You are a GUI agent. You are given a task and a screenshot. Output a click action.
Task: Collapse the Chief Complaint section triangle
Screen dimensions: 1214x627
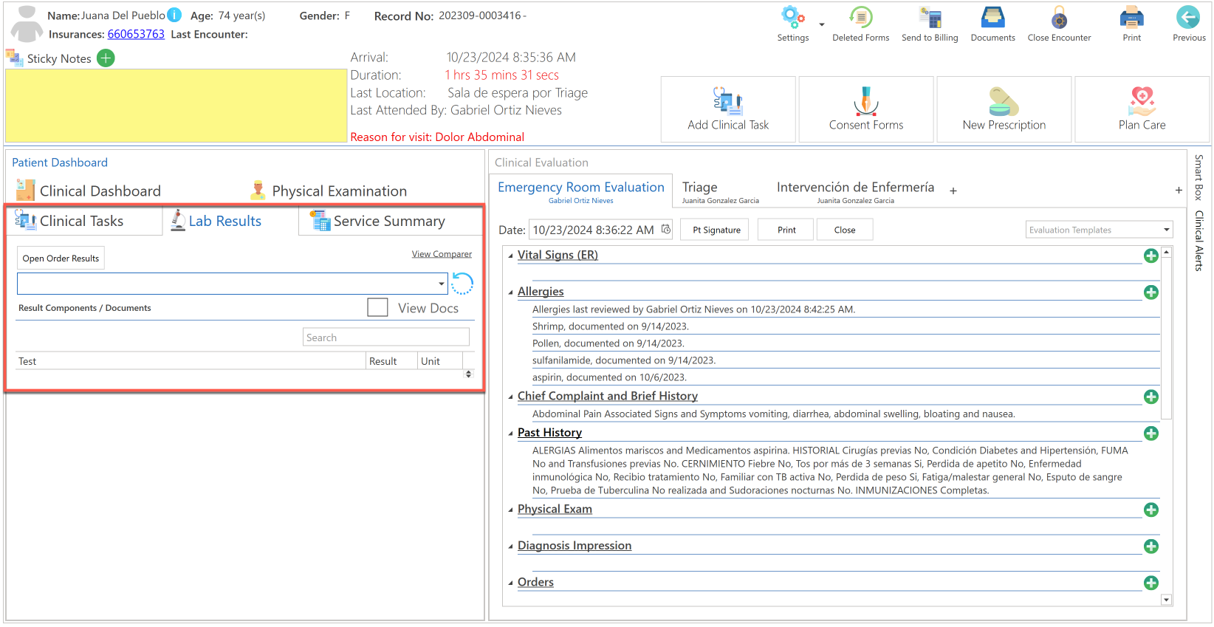510,397
